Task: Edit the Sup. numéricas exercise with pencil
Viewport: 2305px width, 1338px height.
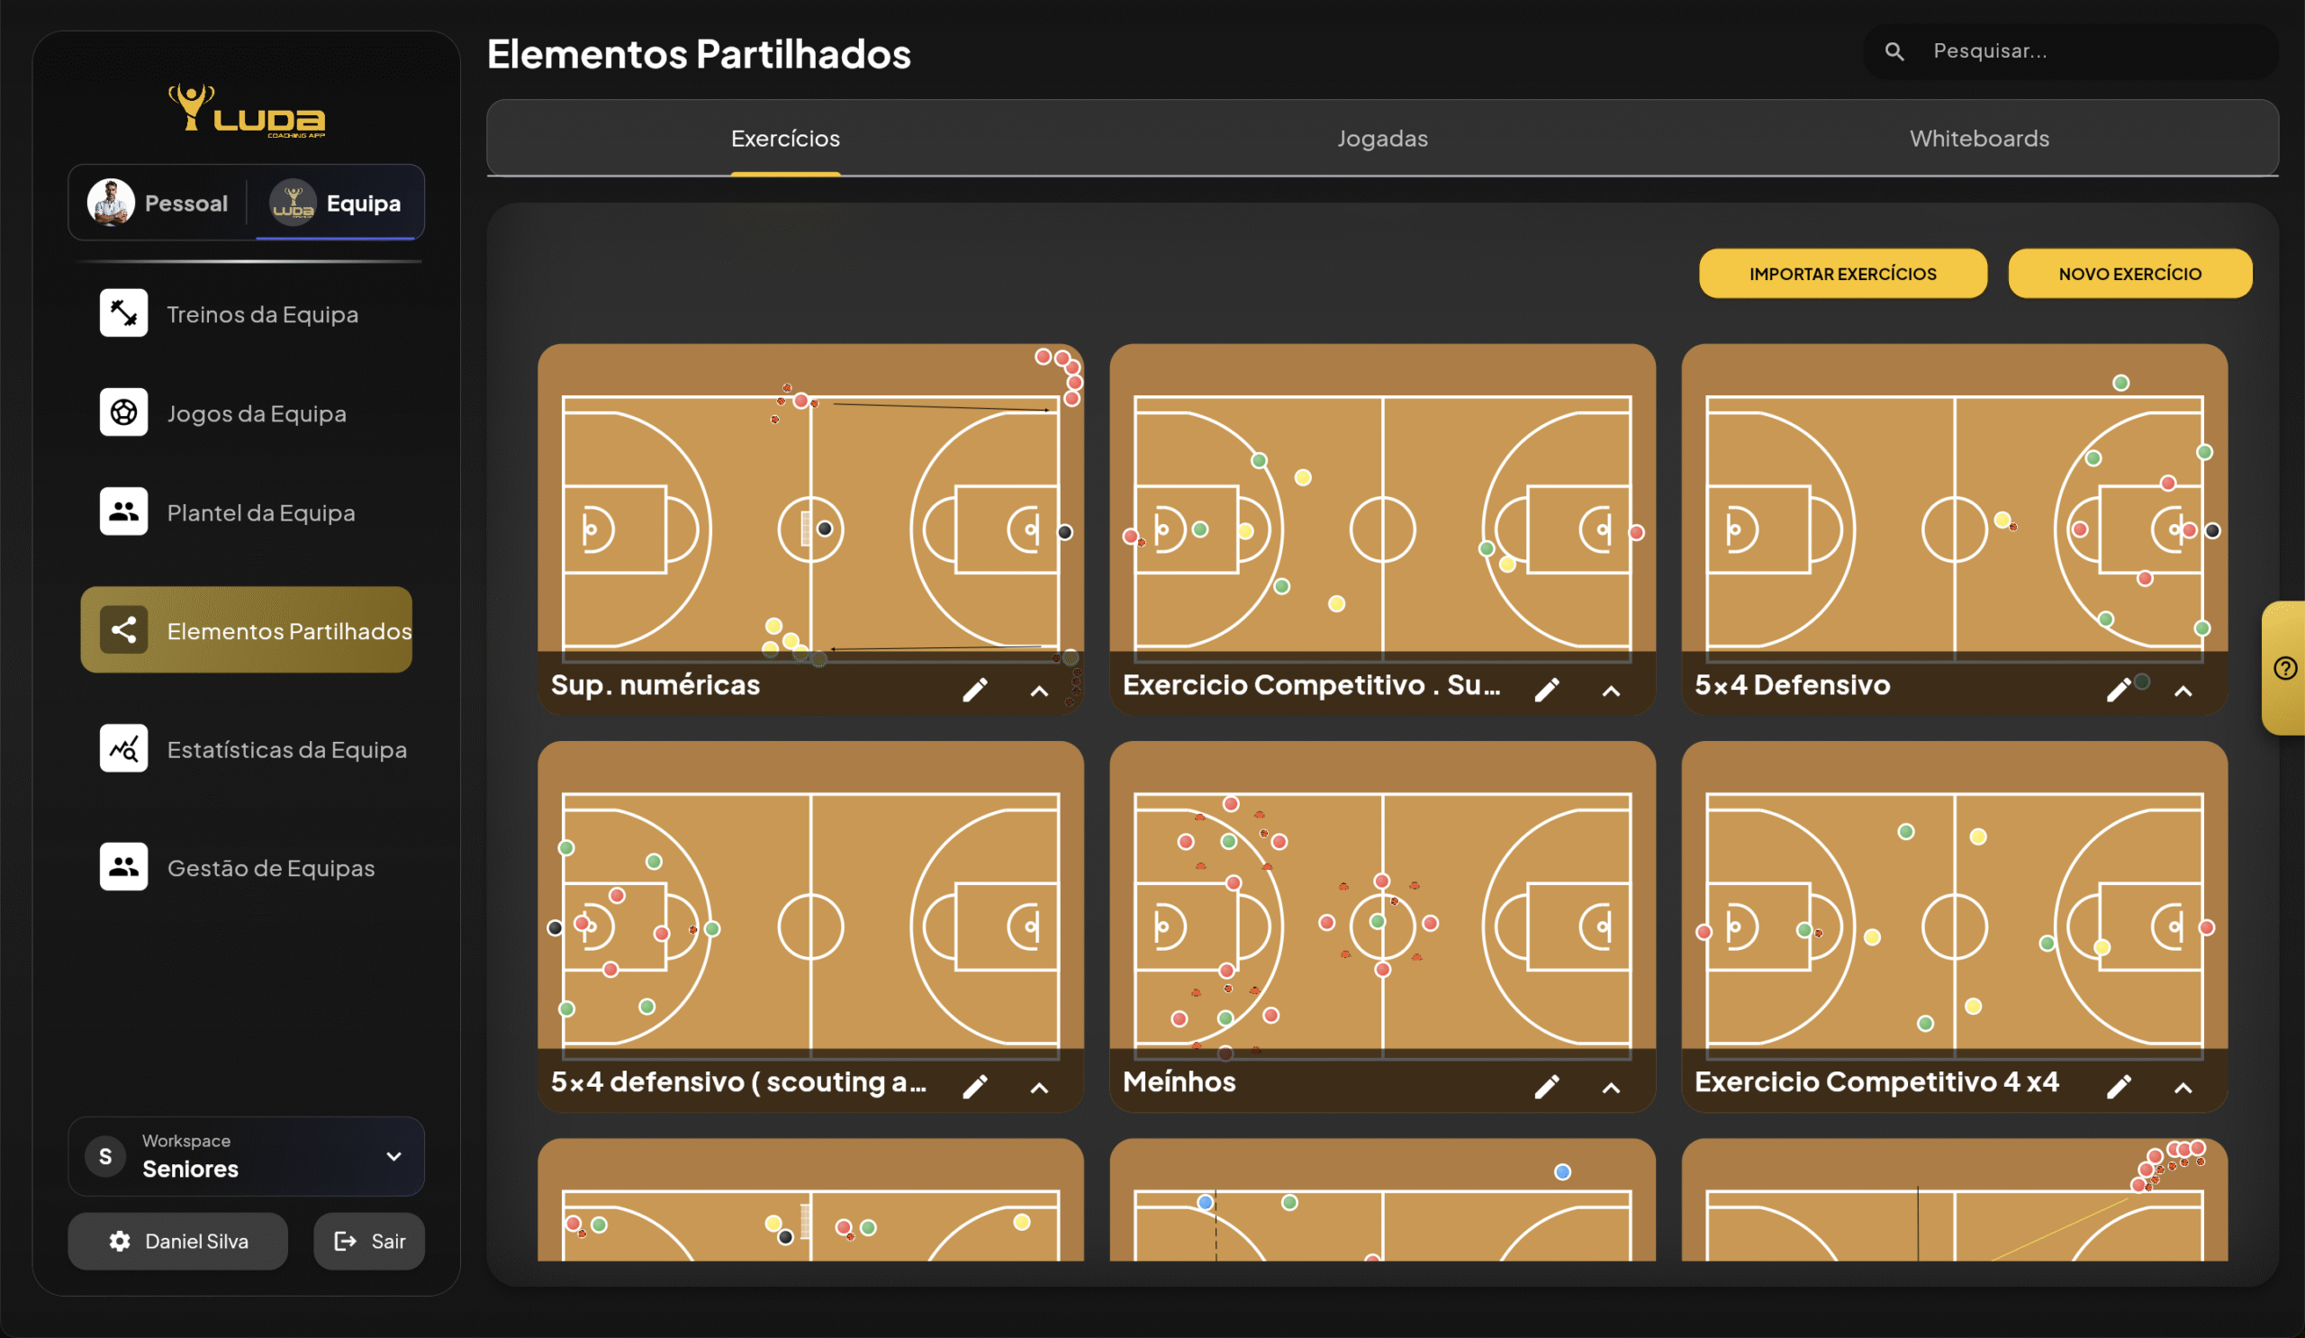Action: tap(975, 690)
